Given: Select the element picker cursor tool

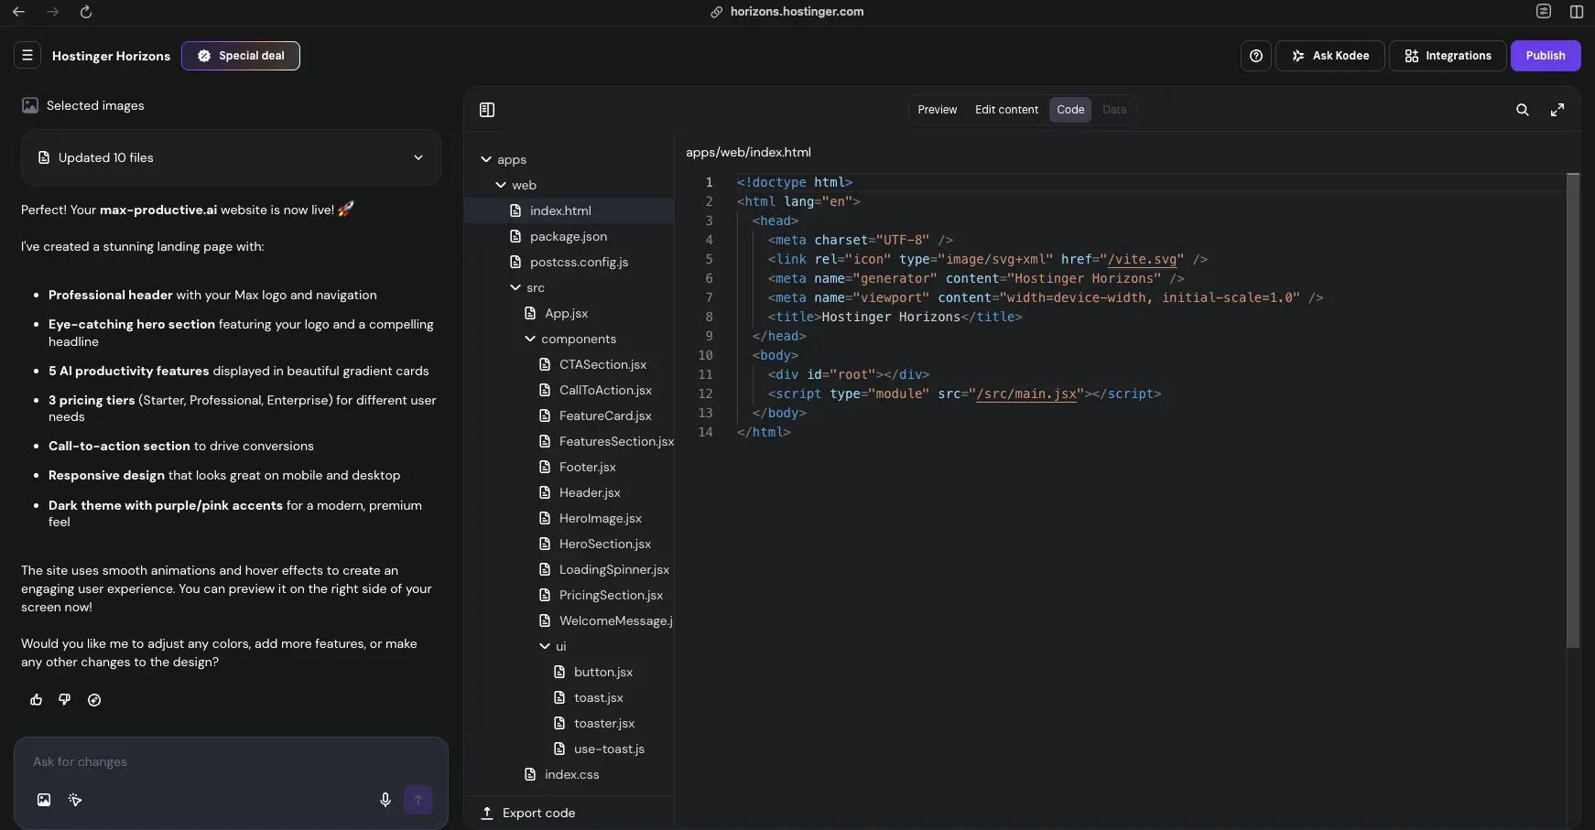Looking at the screenshot, I should 75,800.
